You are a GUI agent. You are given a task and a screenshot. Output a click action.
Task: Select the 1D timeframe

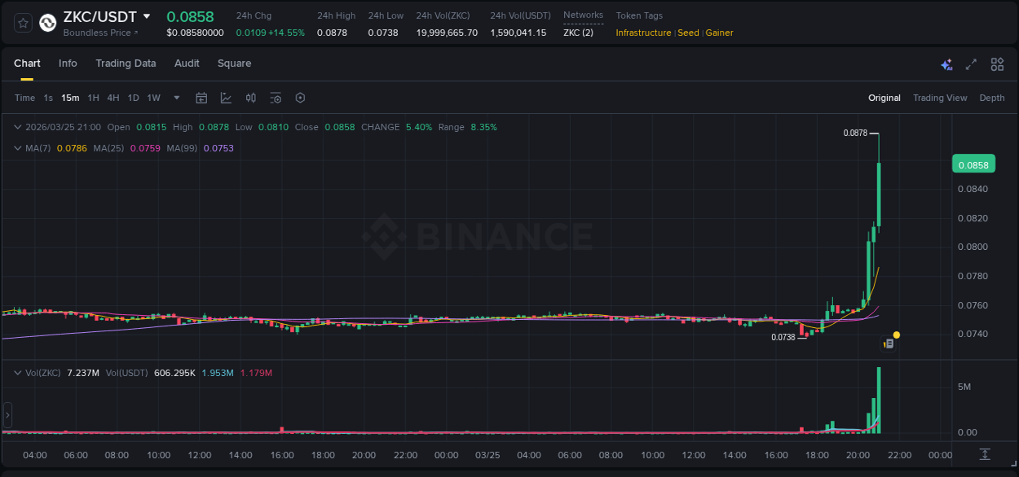[133, 98]
